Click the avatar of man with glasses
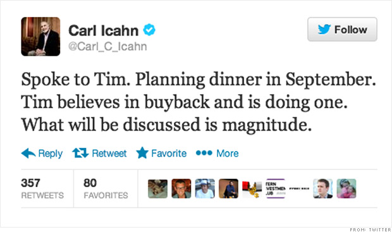 pyautogui.click(x=181, y=189)
